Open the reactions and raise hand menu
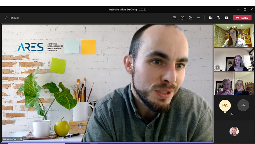 [x=190, y=18]
